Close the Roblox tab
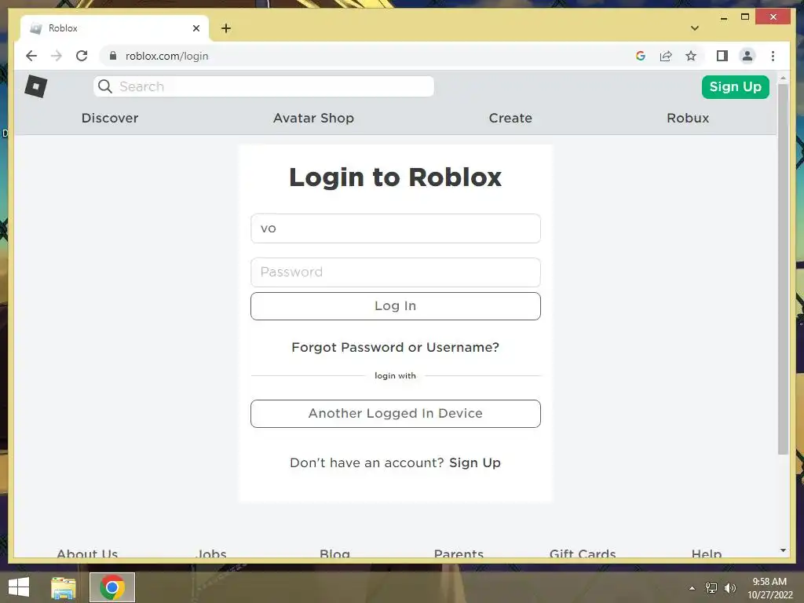 pyautogui.click(x=196, y=28)
